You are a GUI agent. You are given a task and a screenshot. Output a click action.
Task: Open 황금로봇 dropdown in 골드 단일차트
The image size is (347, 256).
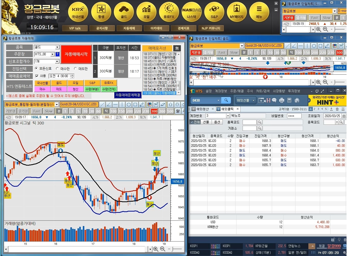tap(242, 46)
